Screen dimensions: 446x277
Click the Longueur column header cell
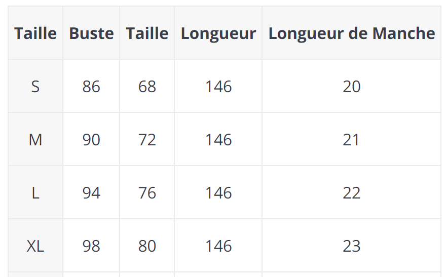coord(218,33)
